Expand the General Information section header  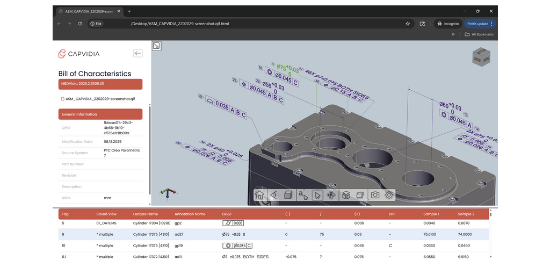pos(100,114)
